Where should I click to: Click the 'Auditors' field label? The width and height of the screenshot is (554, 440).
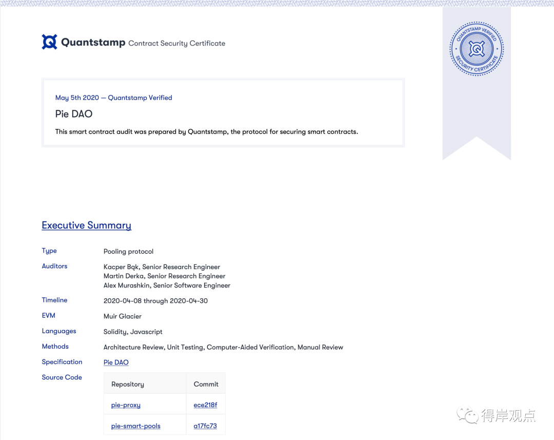pyautogui.click(x=54, y=266)
